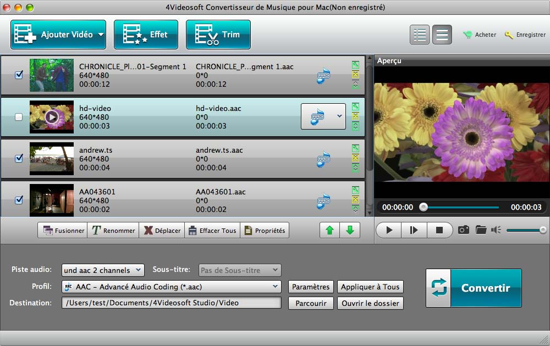Click the snapshot camera icon
Viewport: 550px width, 346px height.
point(464,230)
